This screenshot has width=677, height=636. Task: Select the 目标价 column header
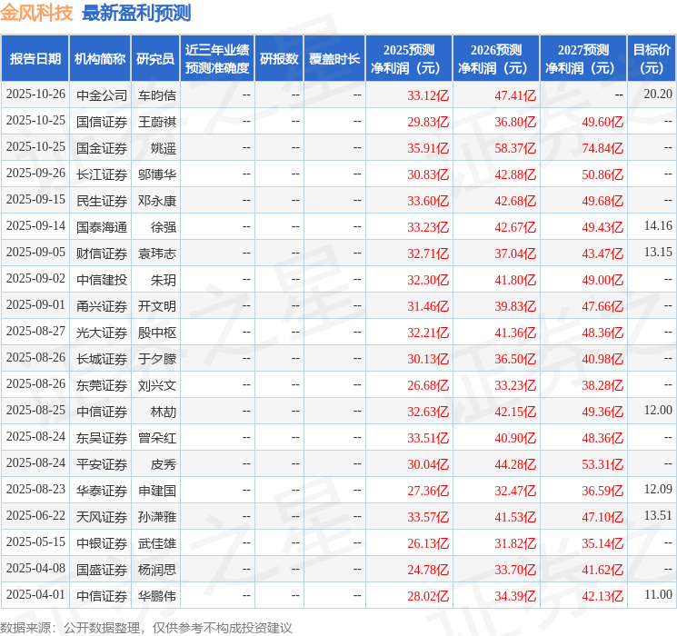pos(652,59)
